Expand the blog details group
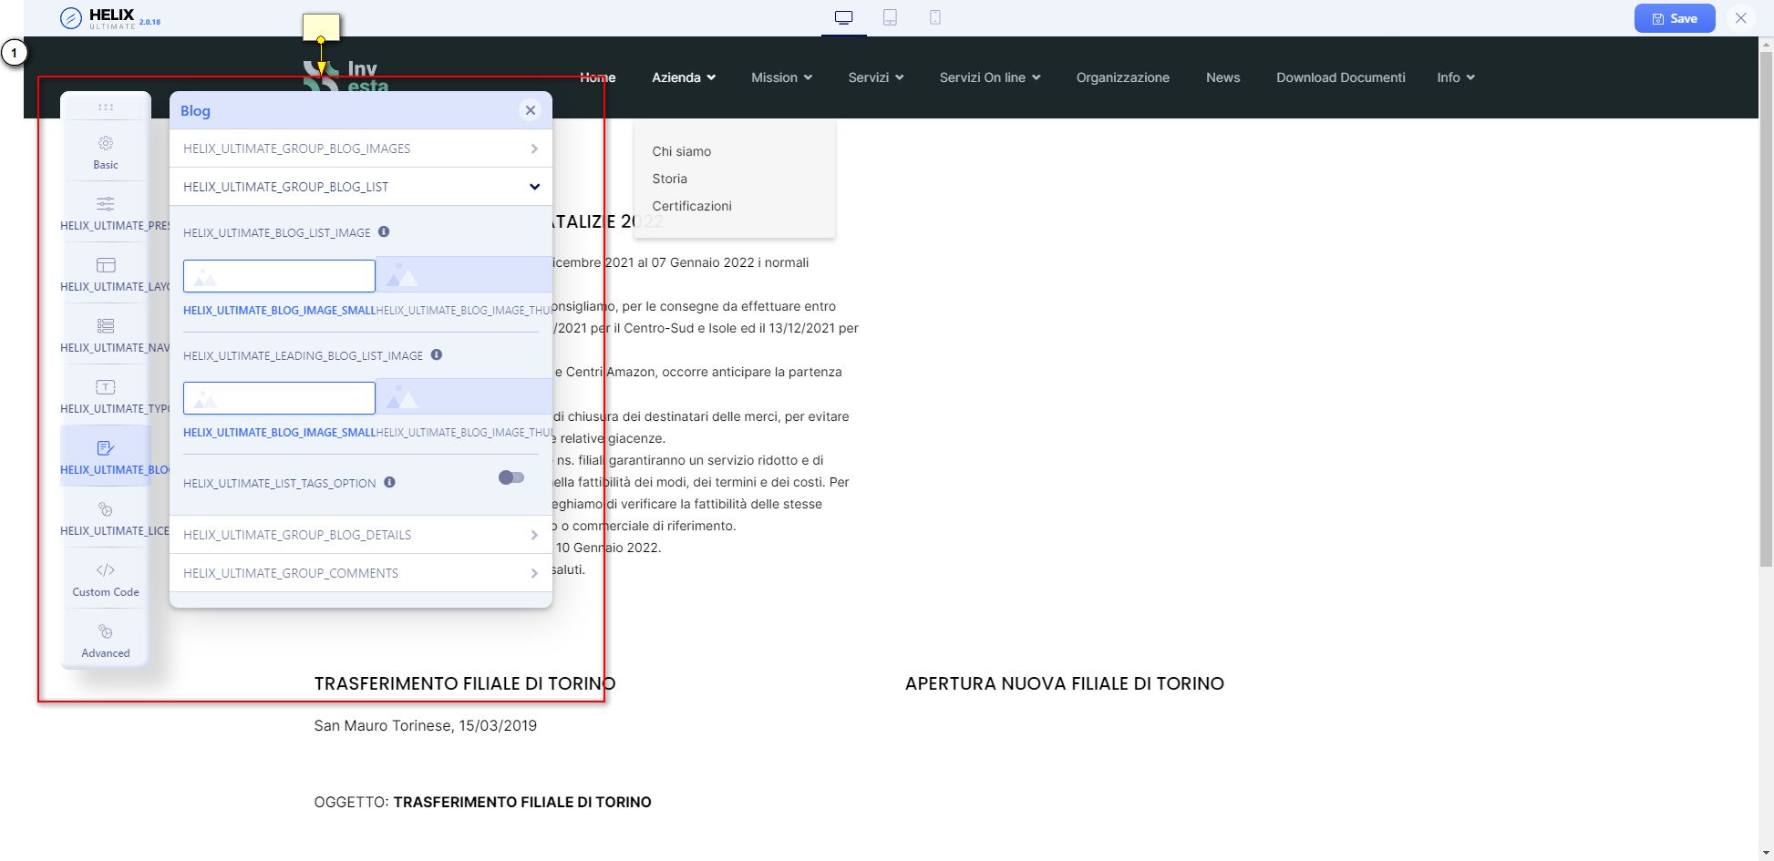The width and height of the screenshot is (1774, 861). (360, 535)
